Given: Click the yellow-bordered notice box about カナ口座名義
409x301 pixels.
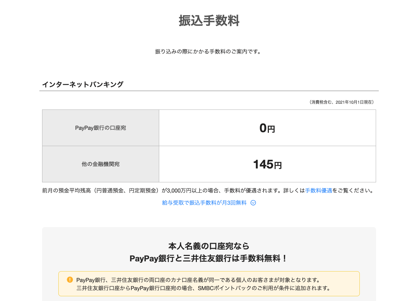Looking at the screenshot, I should [x=209, y=283].
